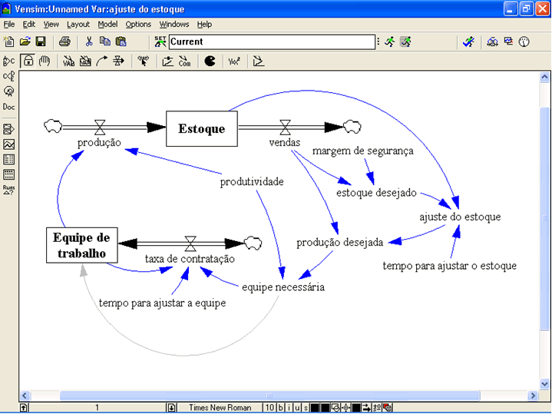Click the Doc analysis tool
The image size is (552, 414).
(9, 107)
